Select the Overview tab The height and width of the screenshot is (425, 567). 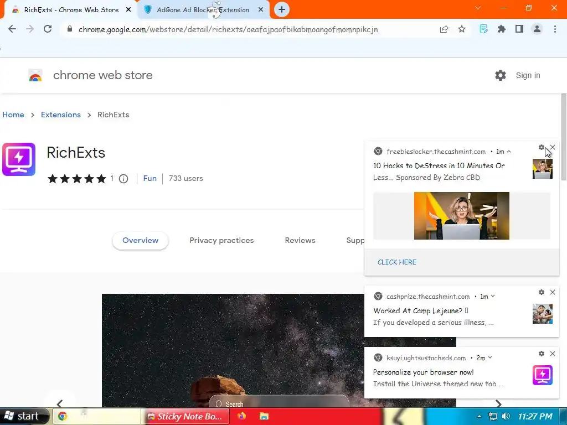click(140, 240)
